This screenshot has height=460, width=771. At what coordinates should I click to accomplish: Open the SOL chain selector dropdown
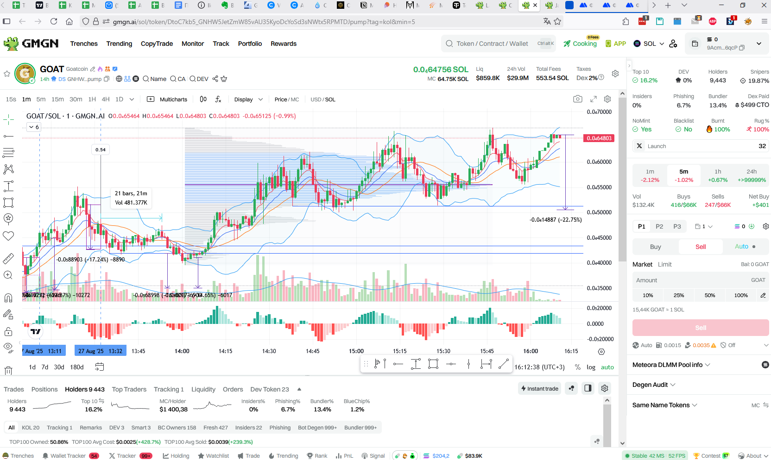coord(649,44)
